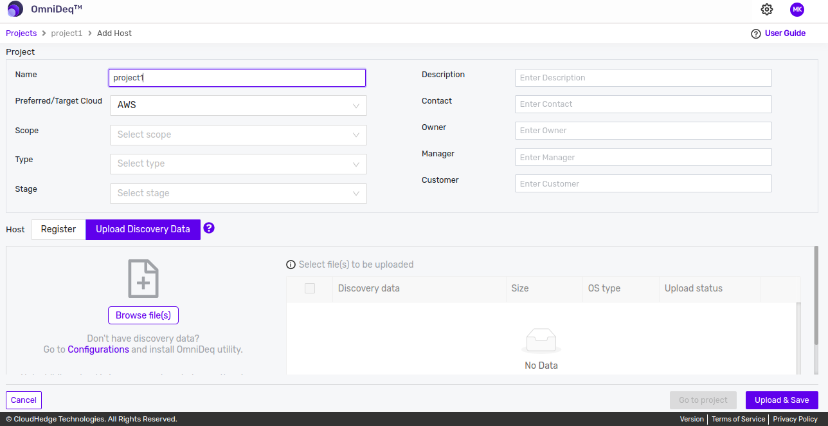828x426 pixels.
Task: Click the User Guide help icon
Action: click(756, 33)
